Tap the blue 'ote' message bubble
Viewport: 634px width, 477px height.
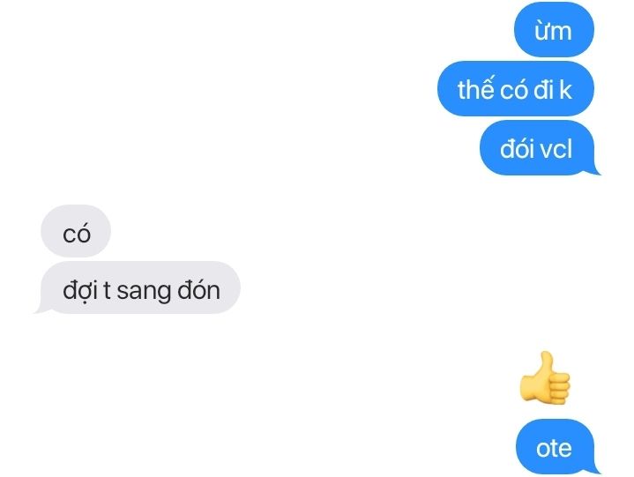pyautogui.click(x=556, y=446)
